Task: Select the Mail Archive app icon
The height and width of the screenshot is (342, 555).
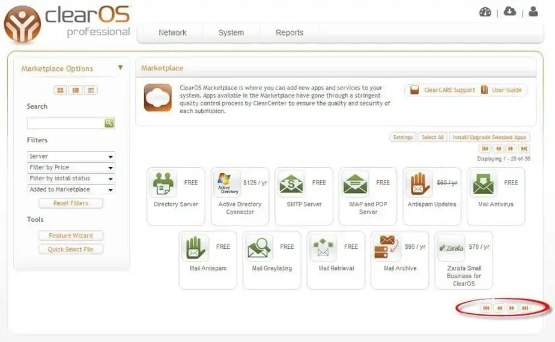Action: 387,248
